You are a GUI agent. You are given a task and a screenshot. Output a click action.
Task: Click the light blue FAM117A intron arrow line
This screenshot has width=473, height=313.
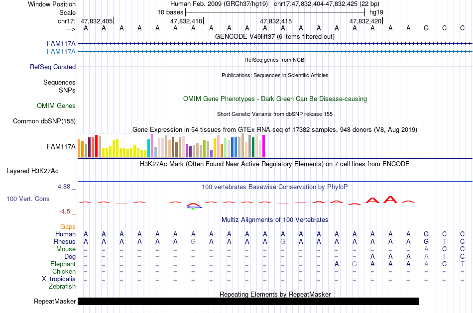[275, 52]
